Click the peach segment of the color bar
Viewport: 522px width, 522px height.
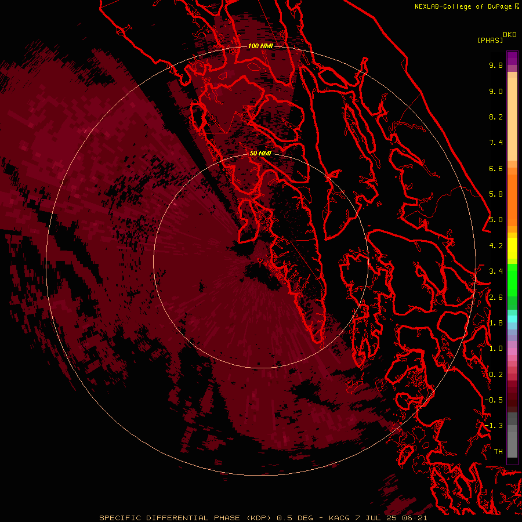(512, 119)
